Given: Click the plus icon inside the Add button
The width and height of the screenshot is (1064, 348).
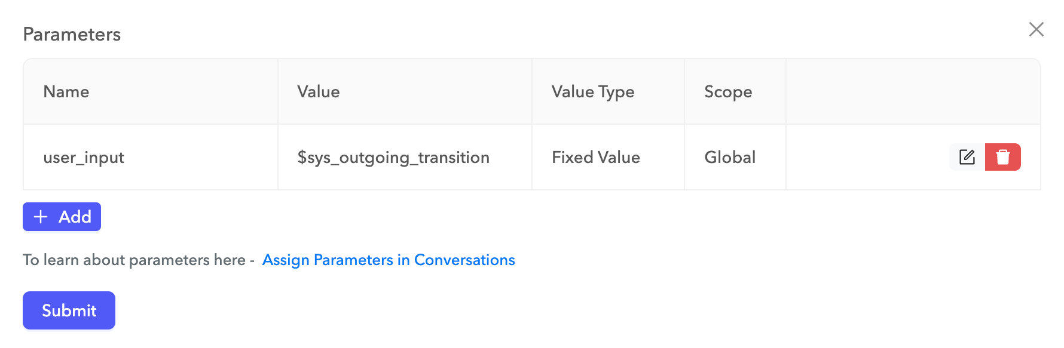Looking at the screenshot, I should point(41,217).
